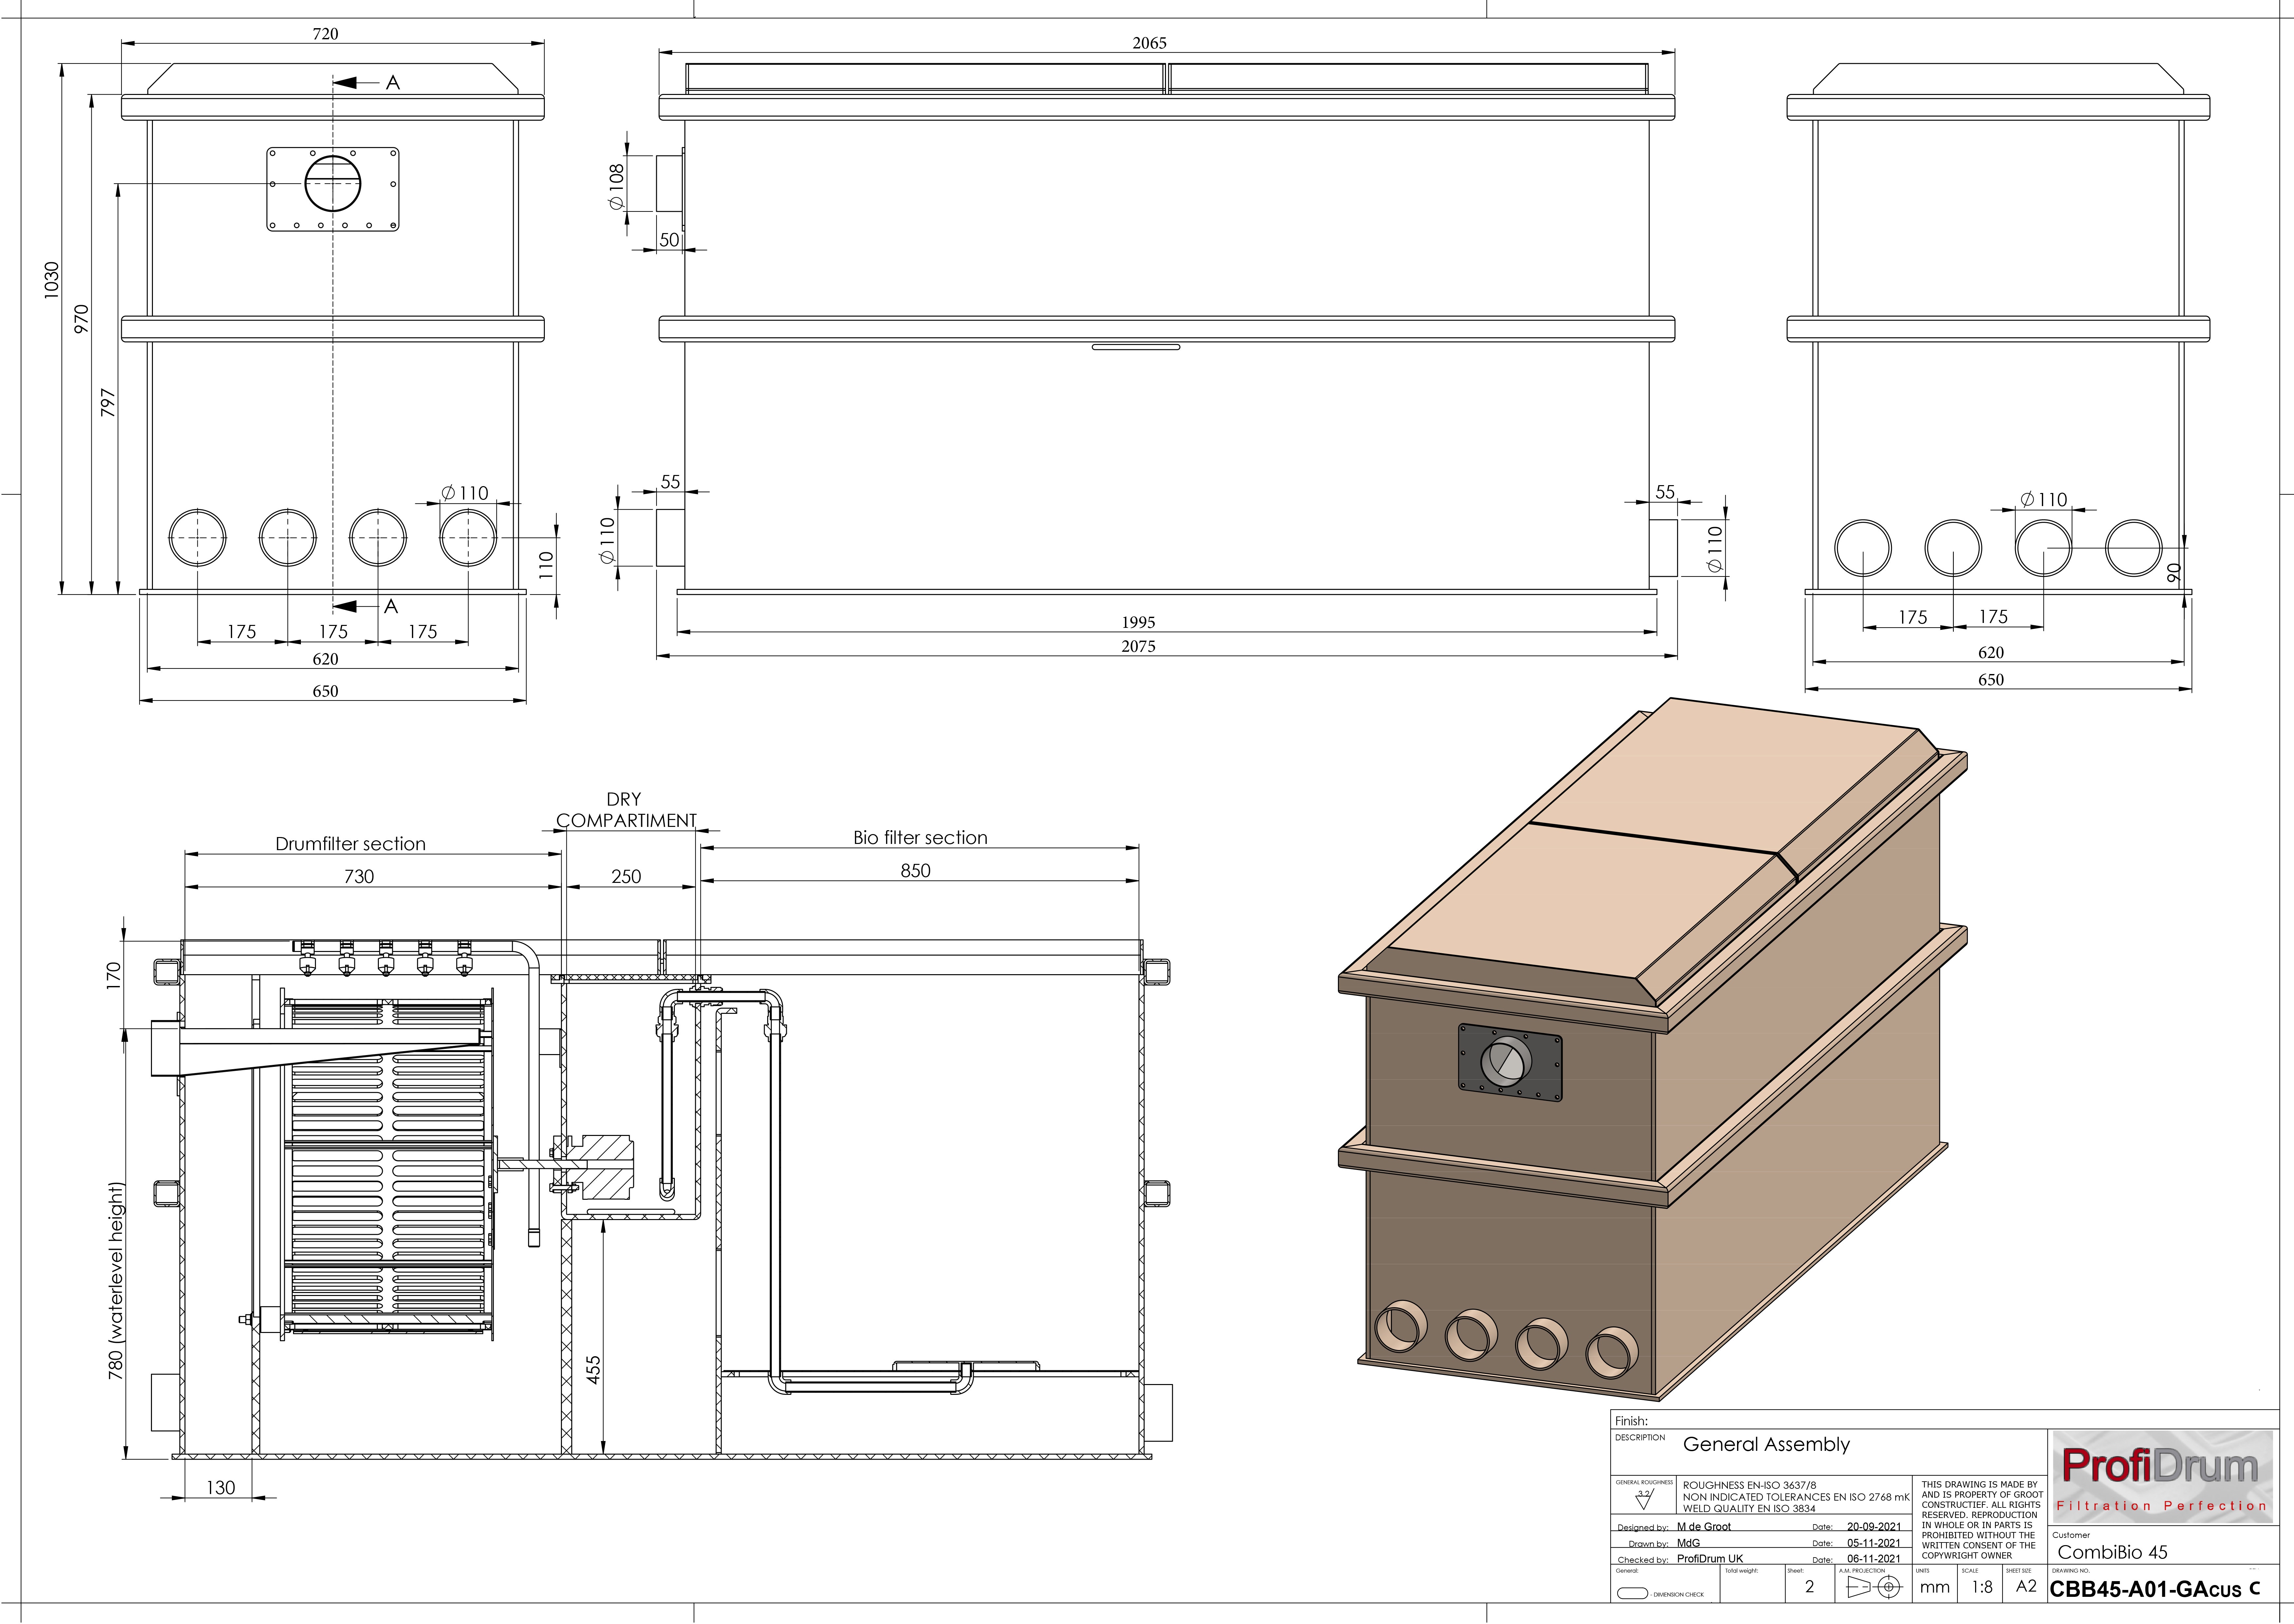Click the 797 inlet height dimension
The image size is (2294, 1624).
[108, 403]
